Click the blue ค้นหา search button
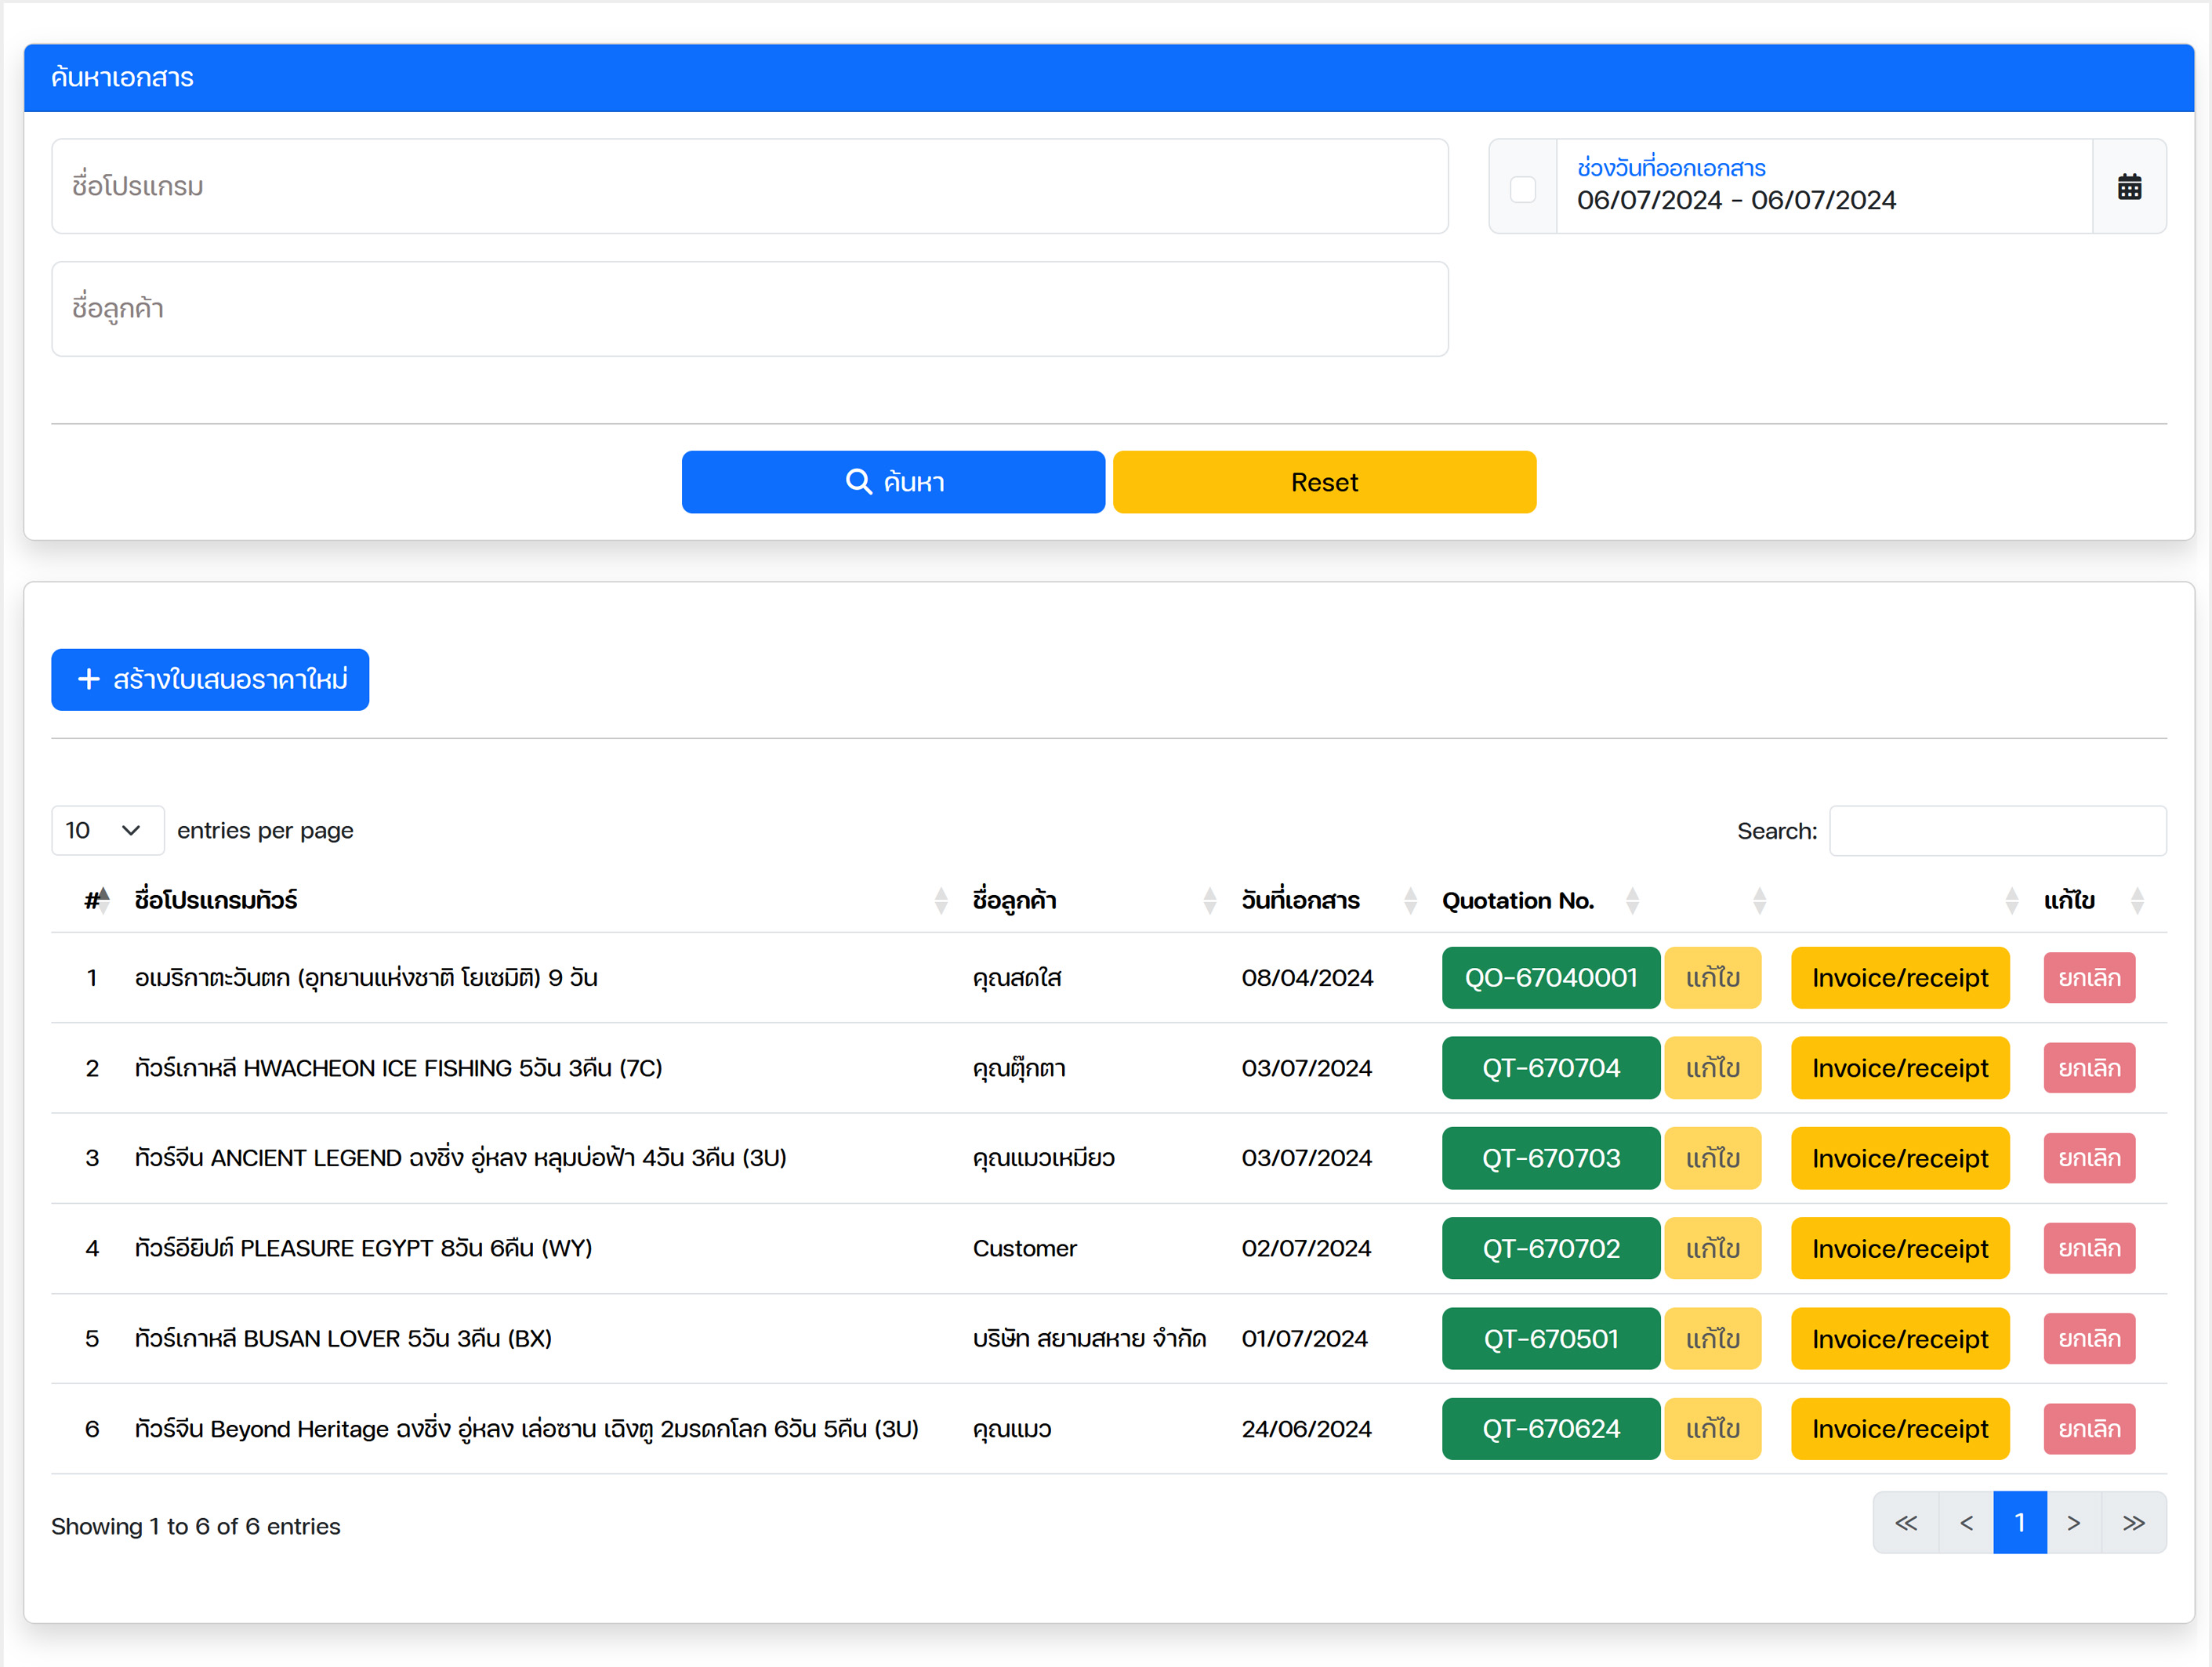The image size is (2212, 1667). 893,482
